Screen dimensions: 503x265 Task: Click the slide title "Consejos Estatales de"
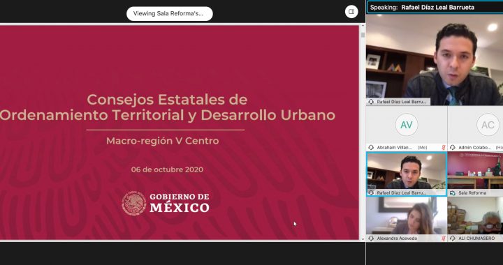coord(167,100)
